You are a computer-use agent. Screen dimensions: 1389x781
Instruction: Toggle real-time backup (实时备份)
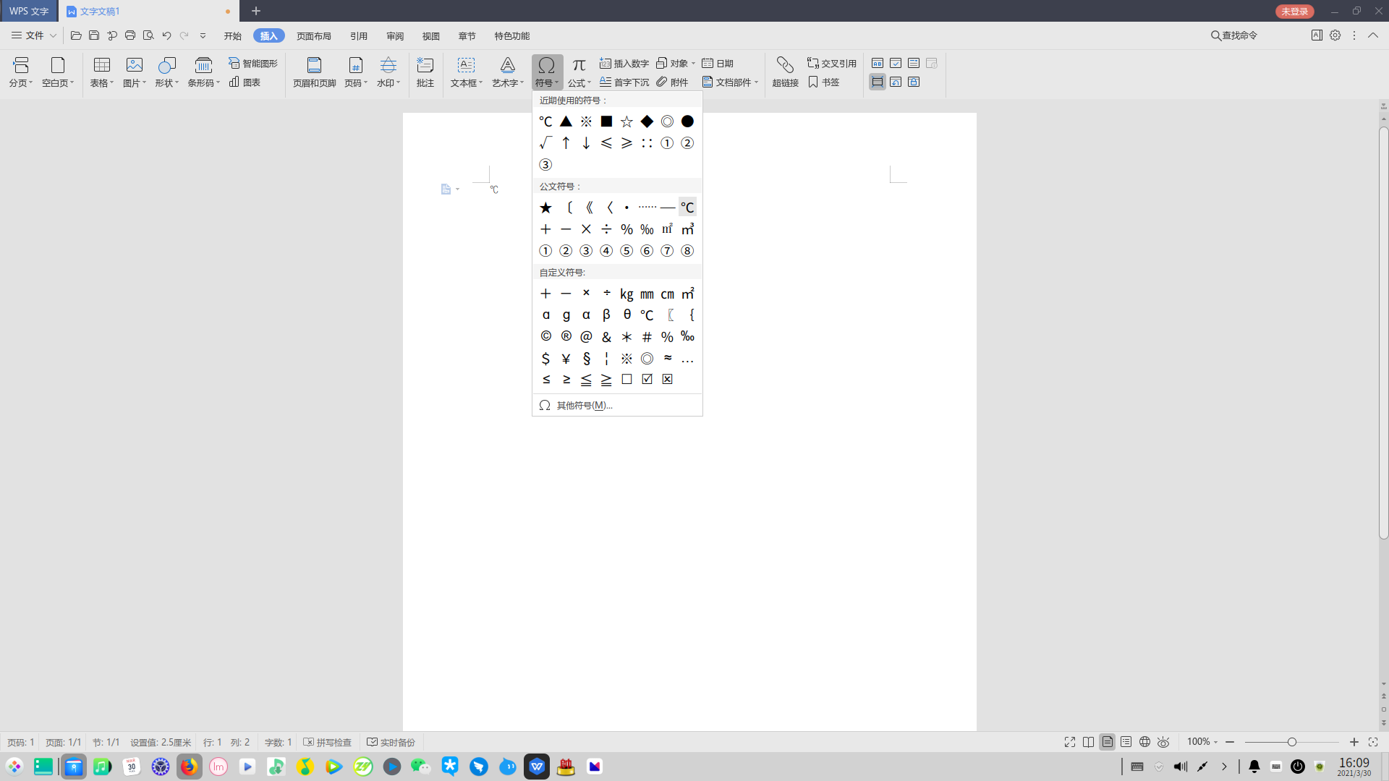click(391, 742)
